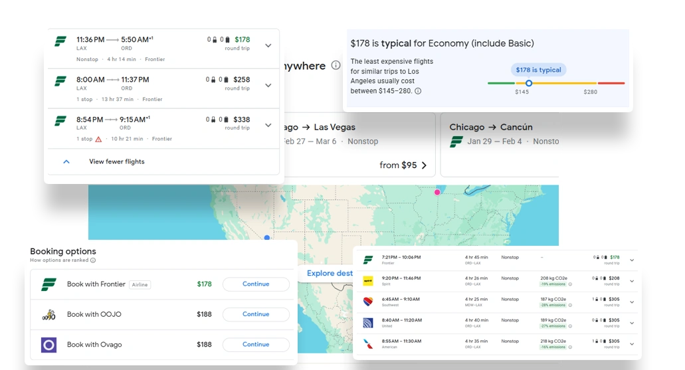Click yellow Spirit logo on 9:20 PM flight
Viewport: 685px width, 370px height.
368,281
